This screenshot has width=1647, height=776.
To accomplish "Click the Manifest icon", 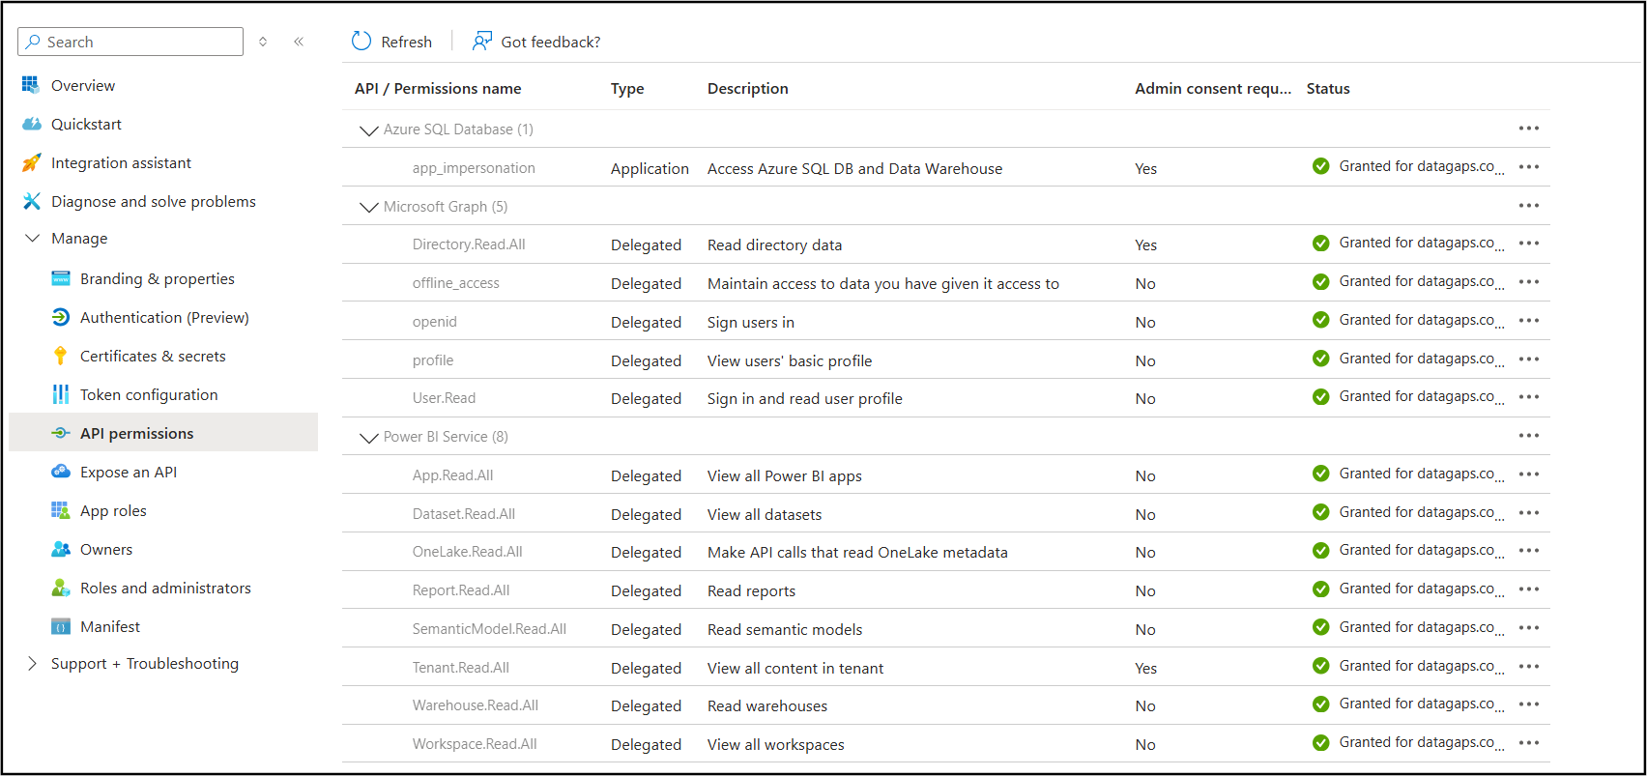I will (x=61, y=626).
